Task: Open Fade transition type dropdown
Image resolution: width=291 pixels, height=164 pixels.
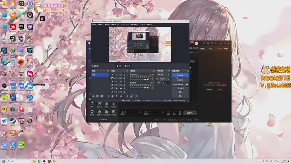Action: 163,75
